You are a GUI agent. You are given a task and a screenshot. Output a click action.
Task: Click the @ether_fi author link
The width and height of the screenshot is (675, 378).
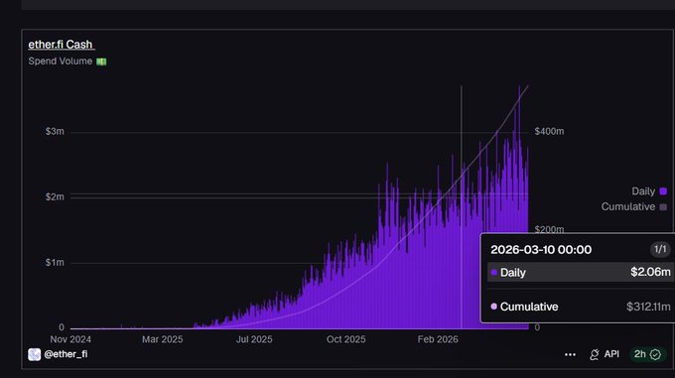click(66, 354)
